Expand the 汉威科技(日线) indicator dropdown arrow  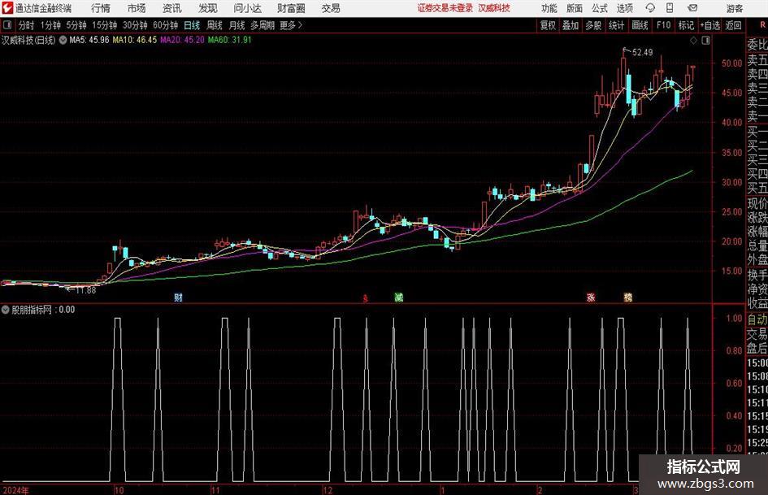tap(63, 40)
